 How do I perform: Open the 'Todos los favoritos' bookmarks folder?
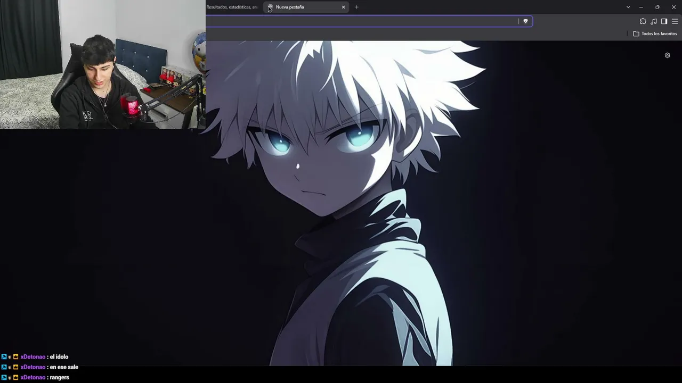point(655,34)
